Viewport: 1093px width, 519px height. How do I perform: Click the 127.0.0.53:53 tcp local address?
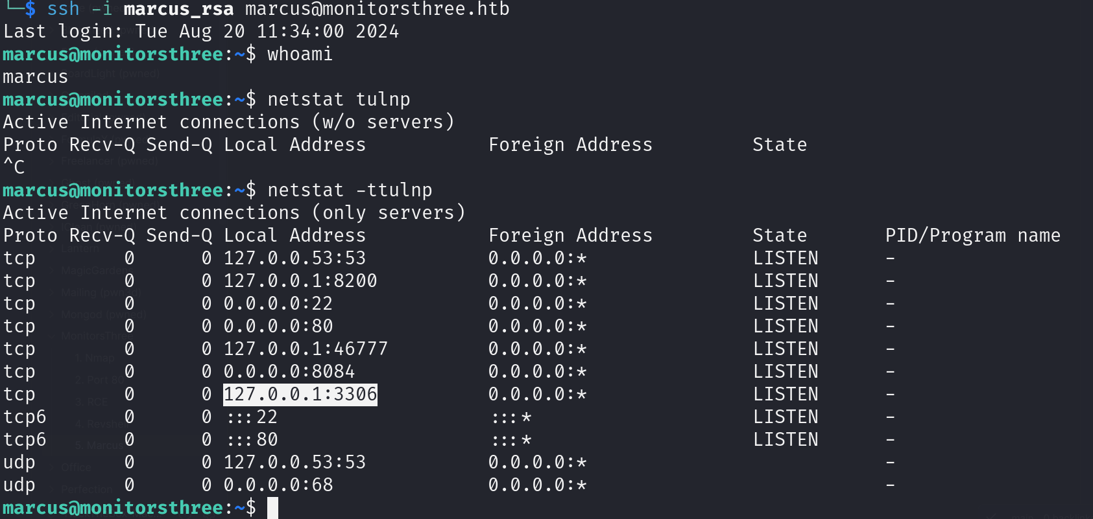(294, 258)
